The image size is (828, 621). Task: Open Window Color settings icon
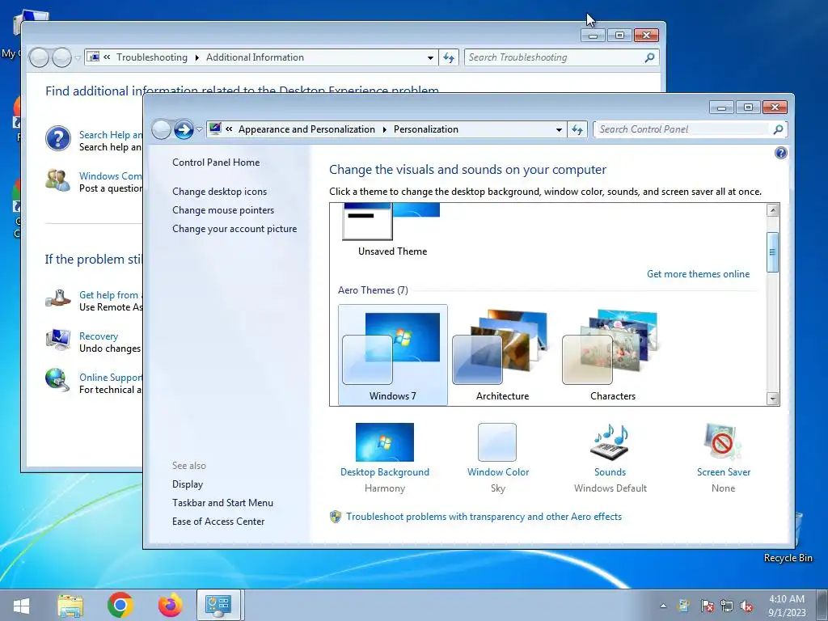coord(497,442)
